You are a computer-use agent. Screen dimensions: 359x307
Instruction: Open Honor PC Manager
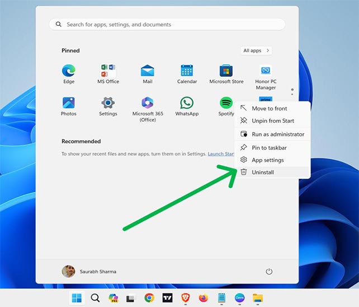(266, 77)
